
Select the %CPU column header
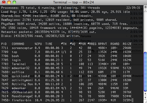point(38,44)
